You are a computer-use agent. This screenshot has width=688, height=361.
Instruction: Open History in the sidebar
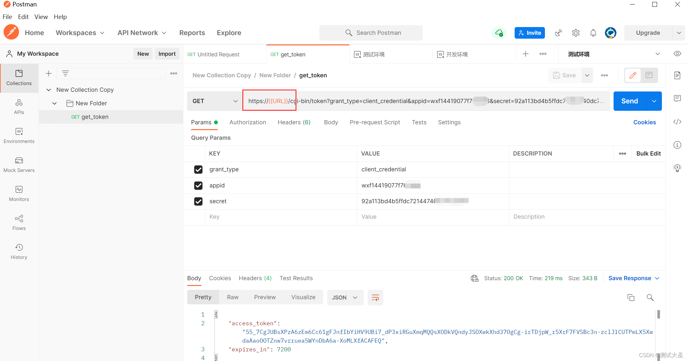(x=19, y=251)
